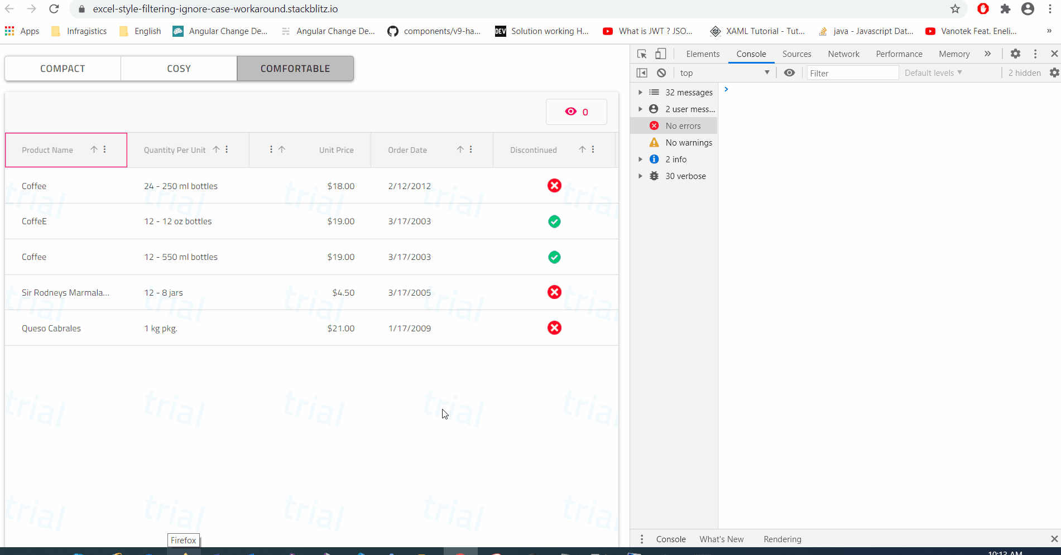Select the COSY density button
The image size is (1061, 555).
pos(179,69)
